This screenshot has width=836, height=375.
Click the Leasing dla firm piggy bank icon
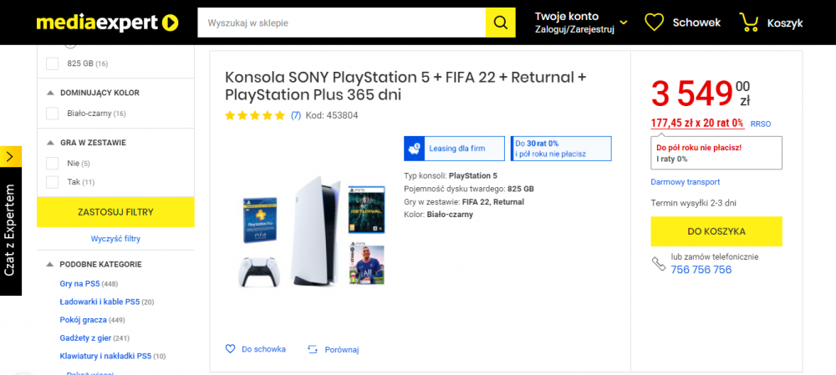click(x=415, y=149)
